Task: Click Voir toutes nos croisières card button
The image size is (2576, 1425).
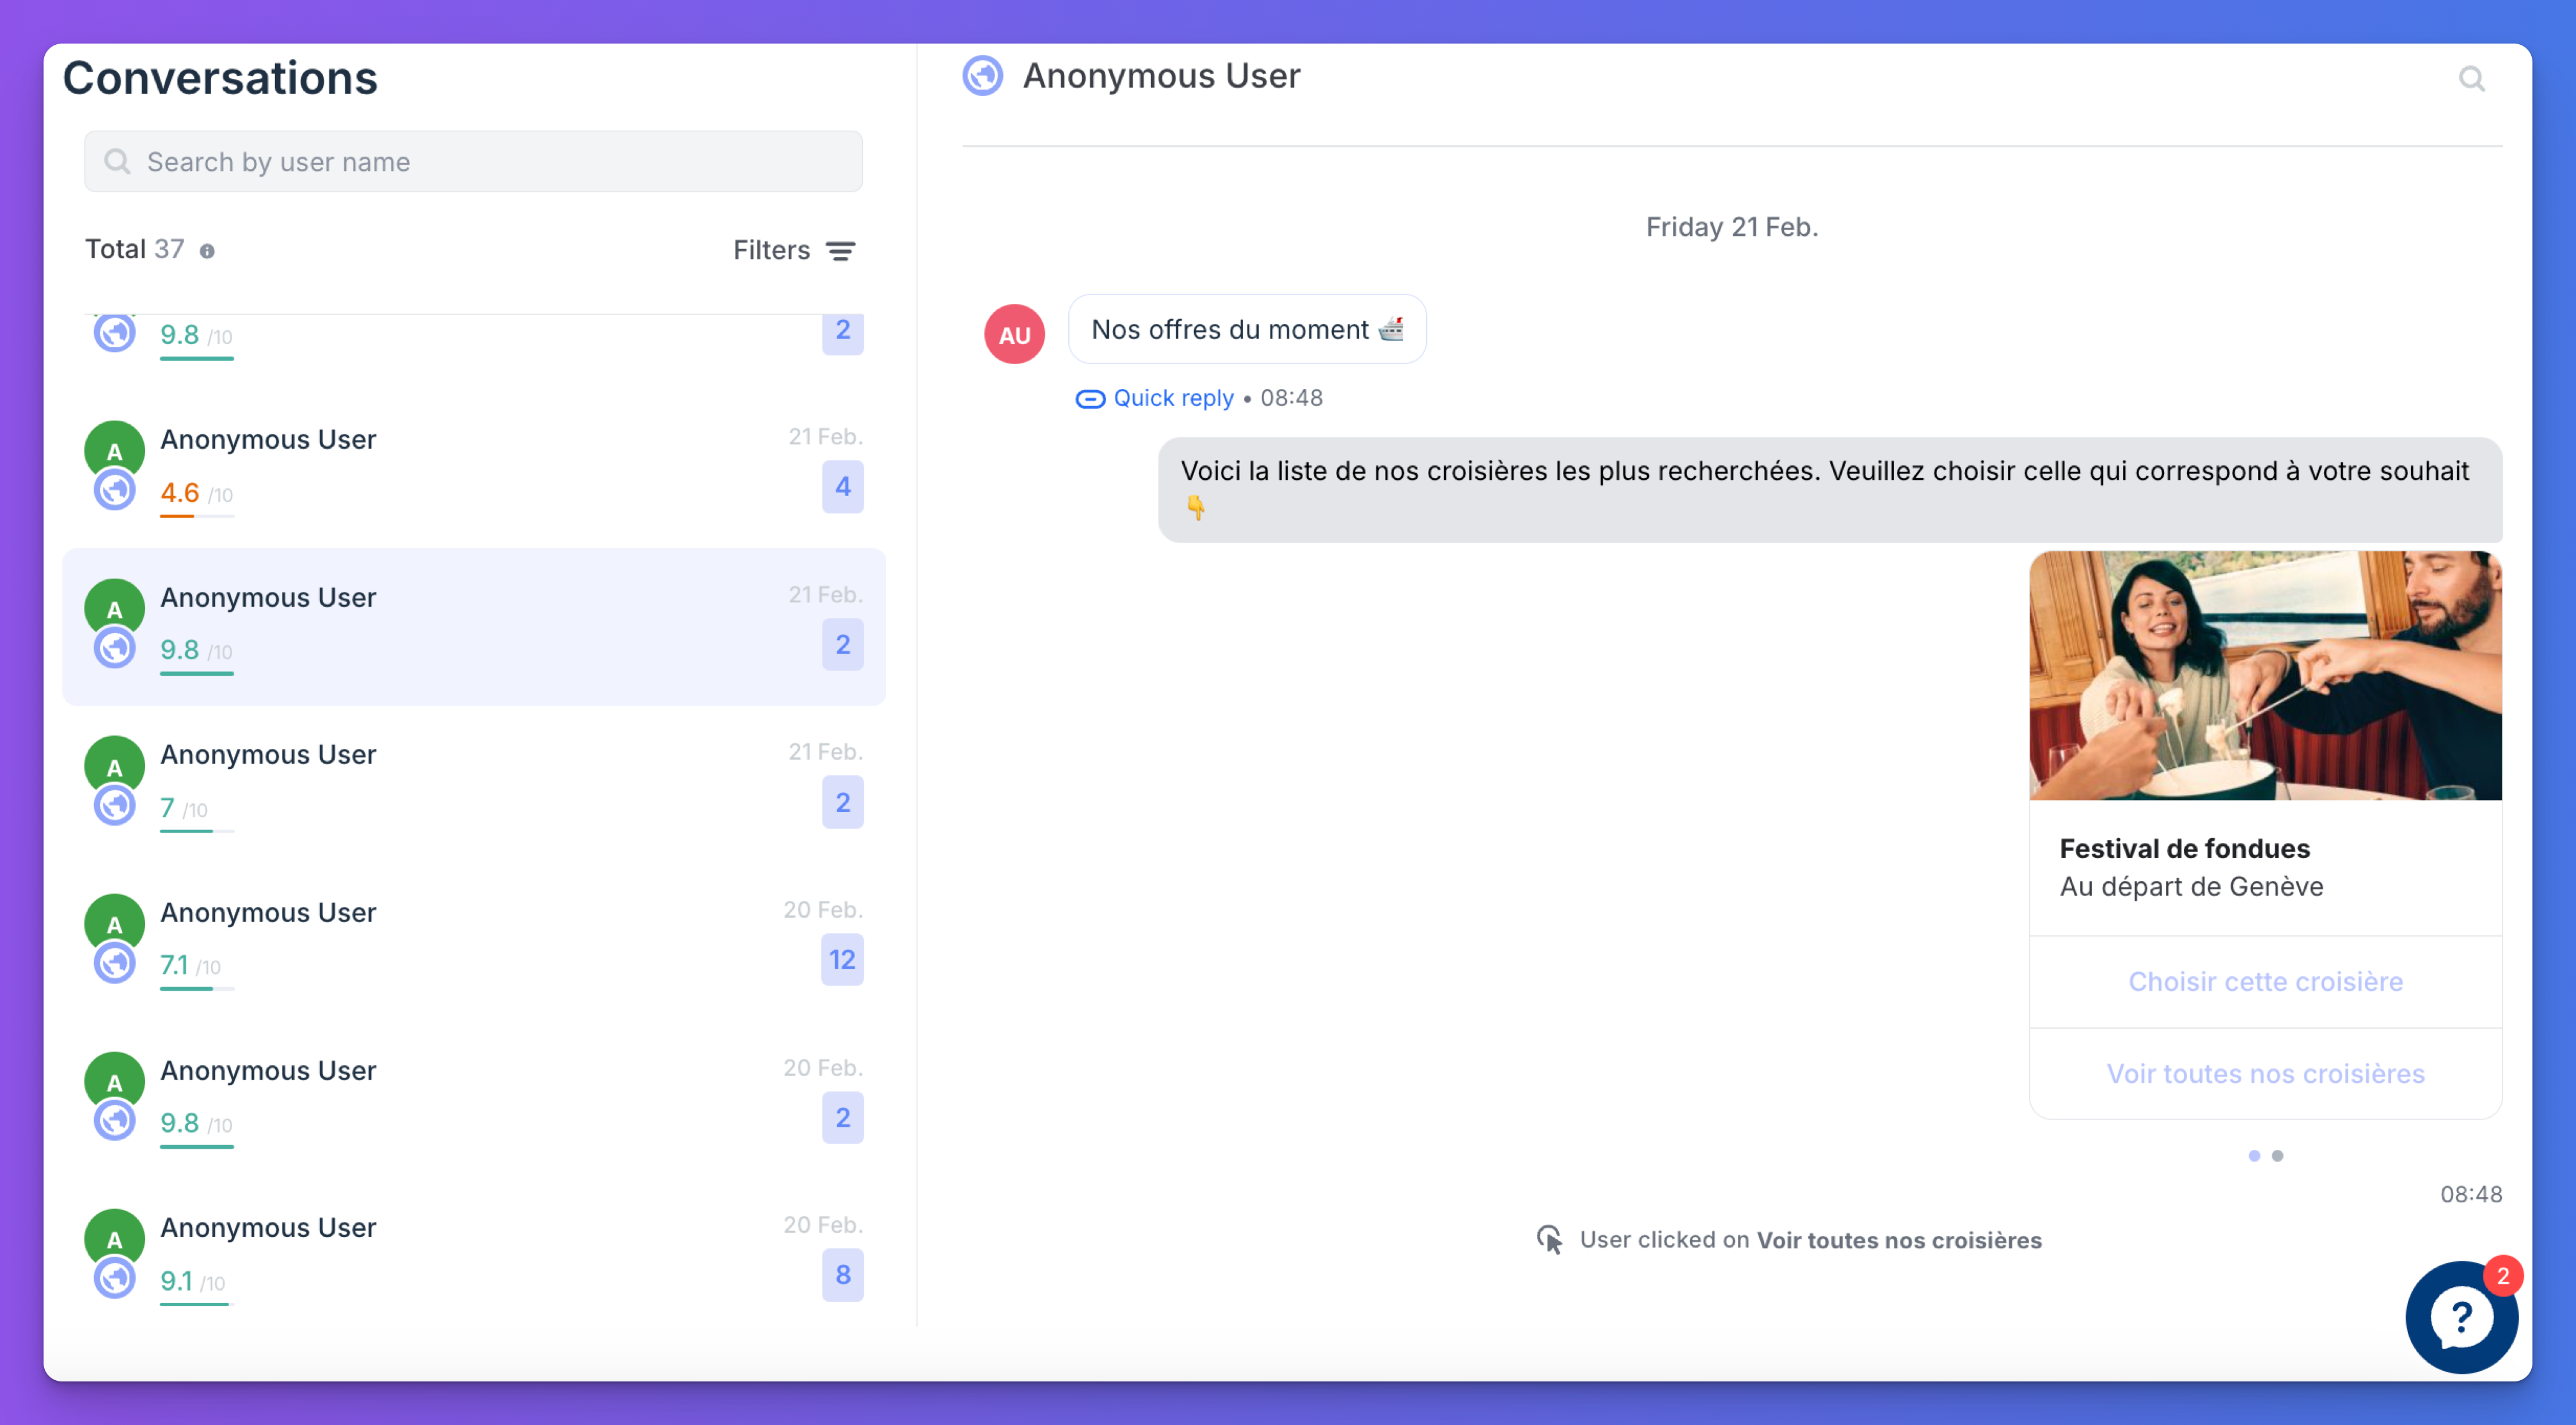Action: point(2265,1073)
